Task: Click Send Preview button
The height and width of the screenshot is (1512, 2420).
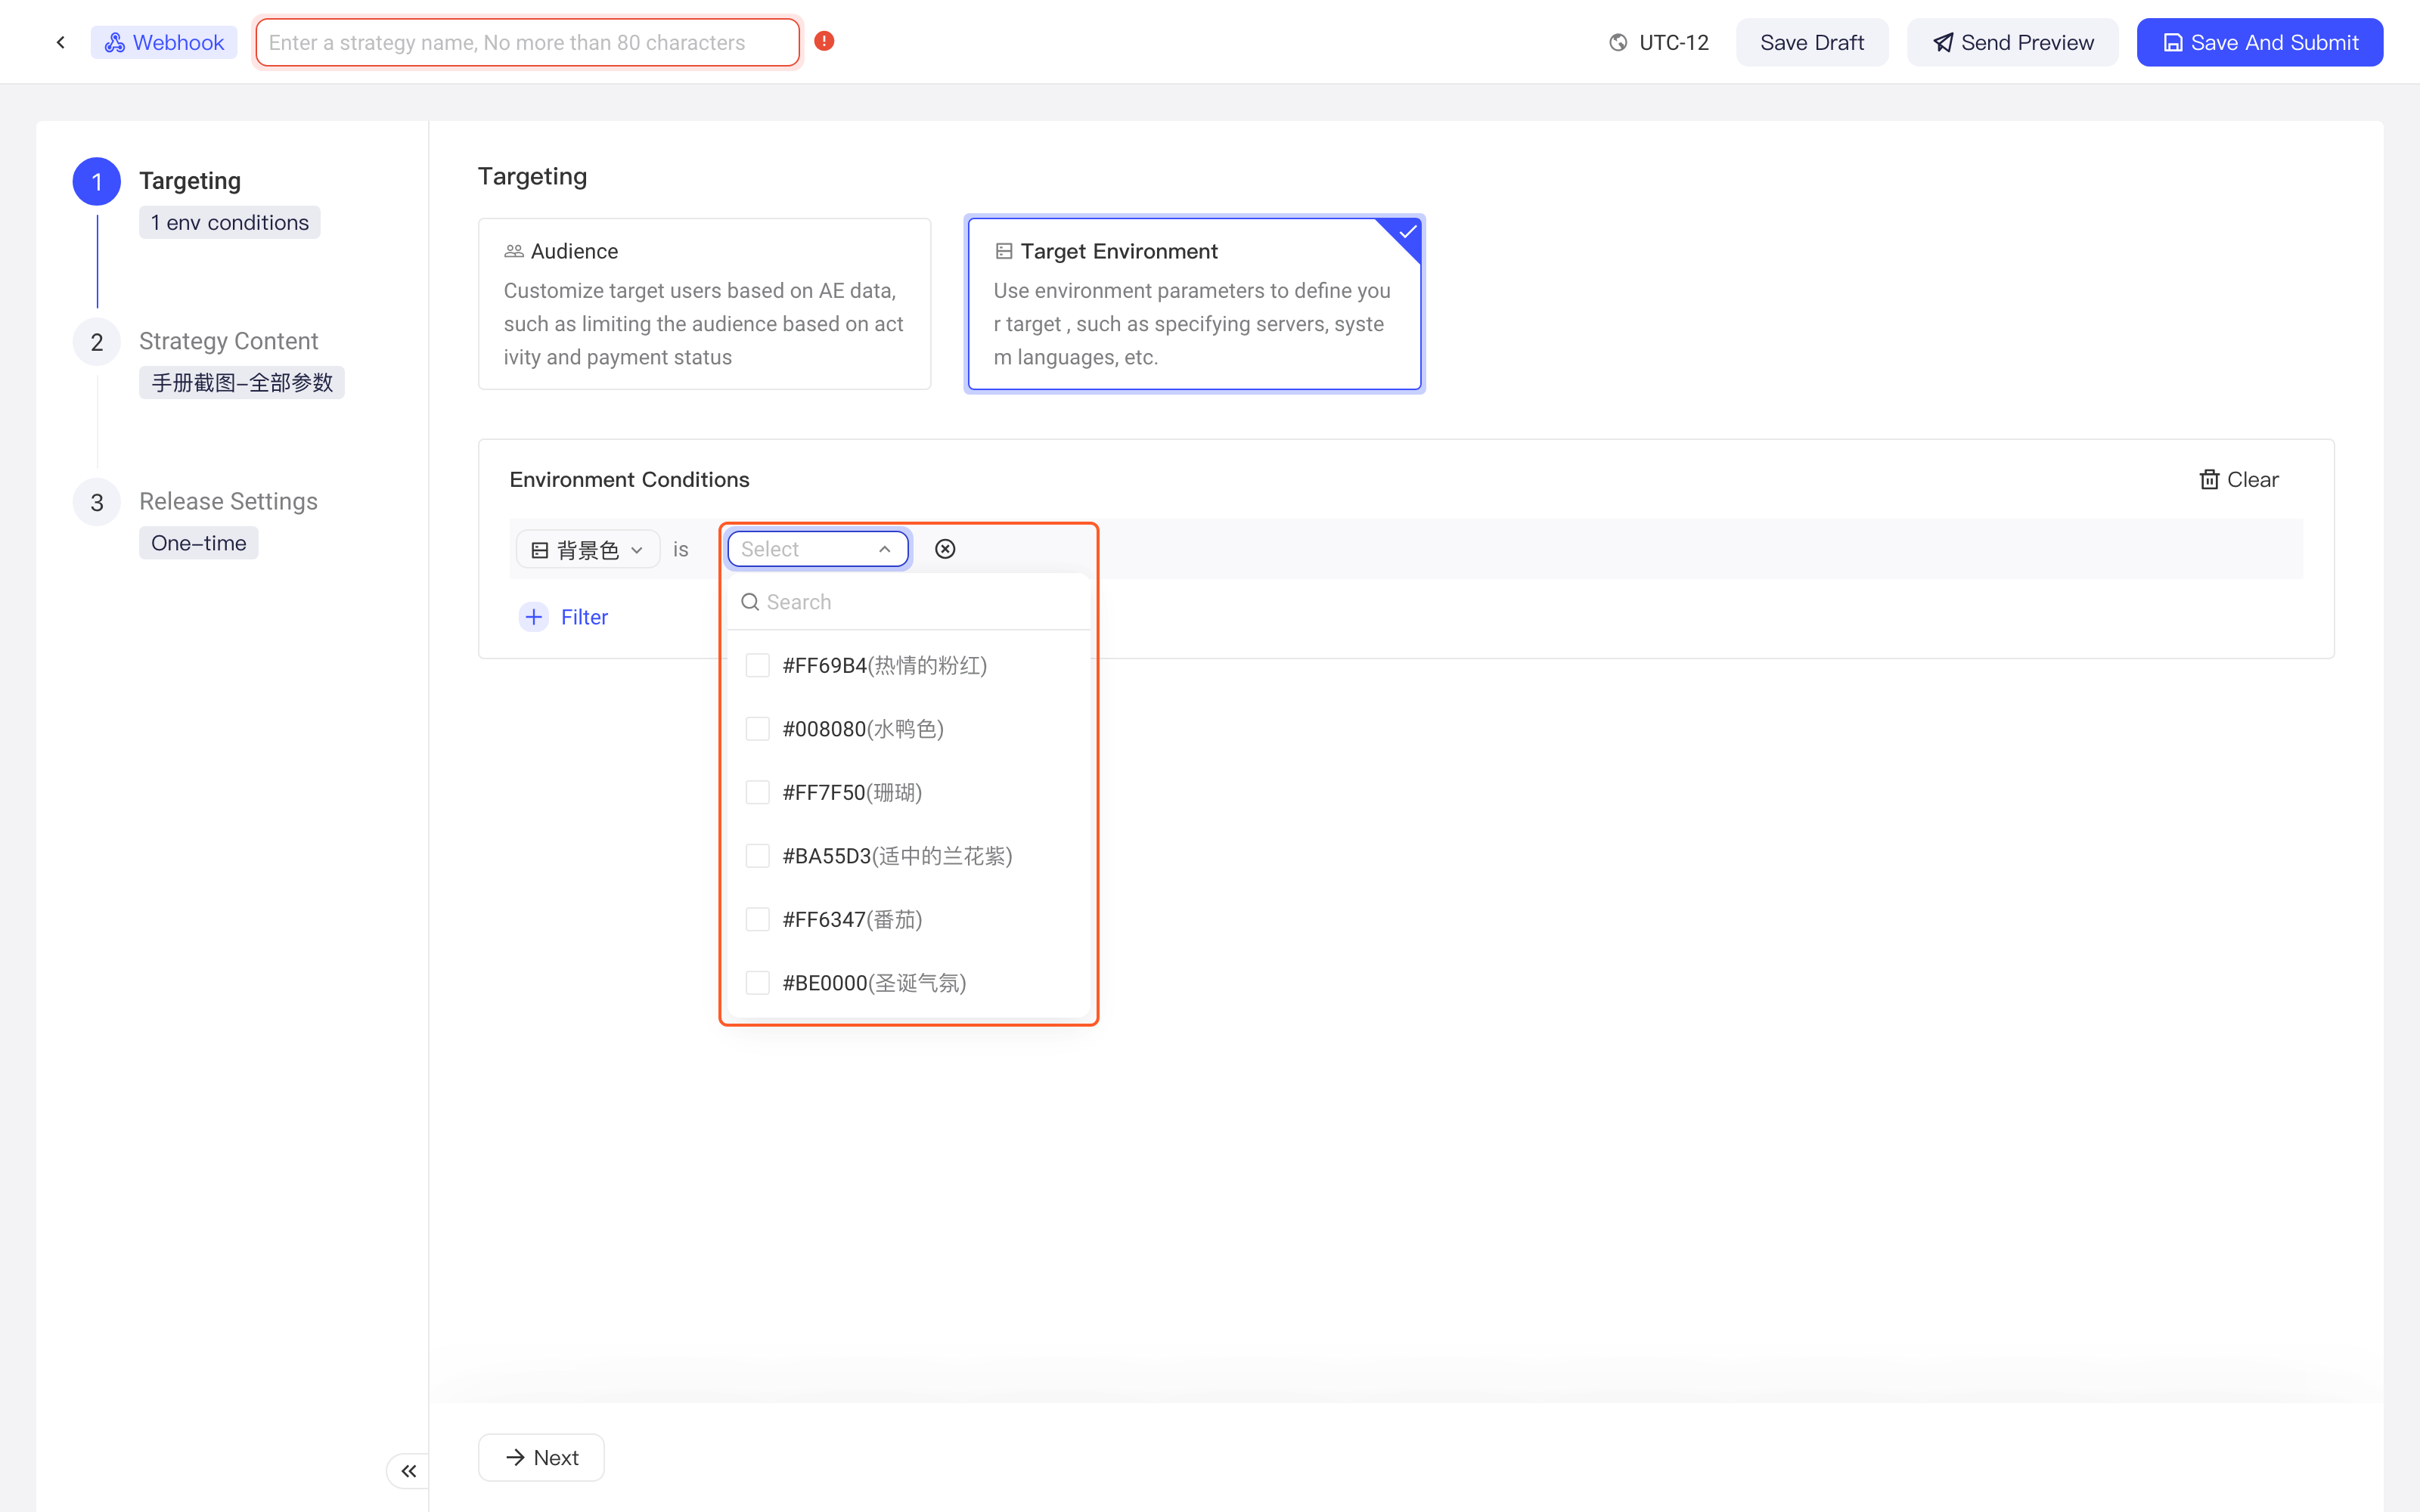Action: tap(2012, 42)
